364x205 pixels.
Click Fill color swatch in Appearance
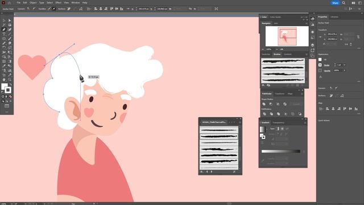pos(320,59)
